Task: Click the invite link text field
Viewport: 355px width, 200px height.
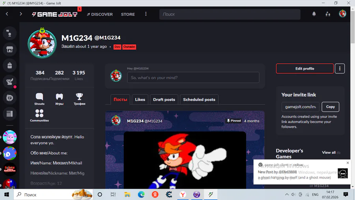Action: [x=301, y=107]
